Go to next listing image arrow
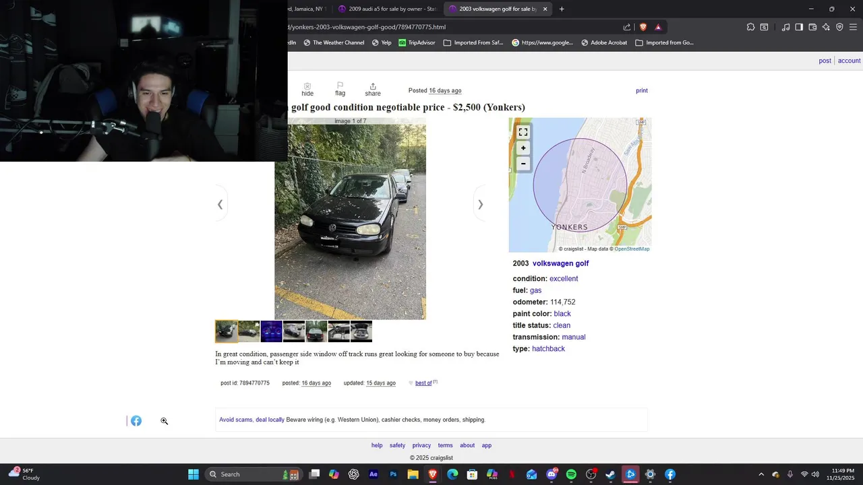863x485 pixels. coord(480,204)
